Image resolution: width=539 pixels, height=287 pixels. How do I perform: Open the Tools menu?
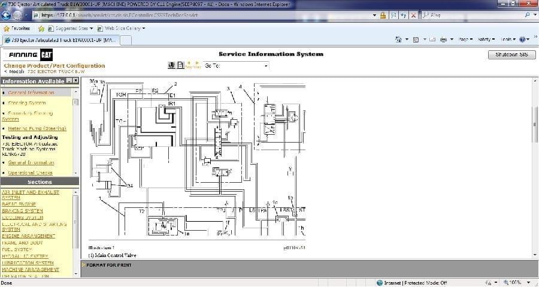tap(508, 40)
